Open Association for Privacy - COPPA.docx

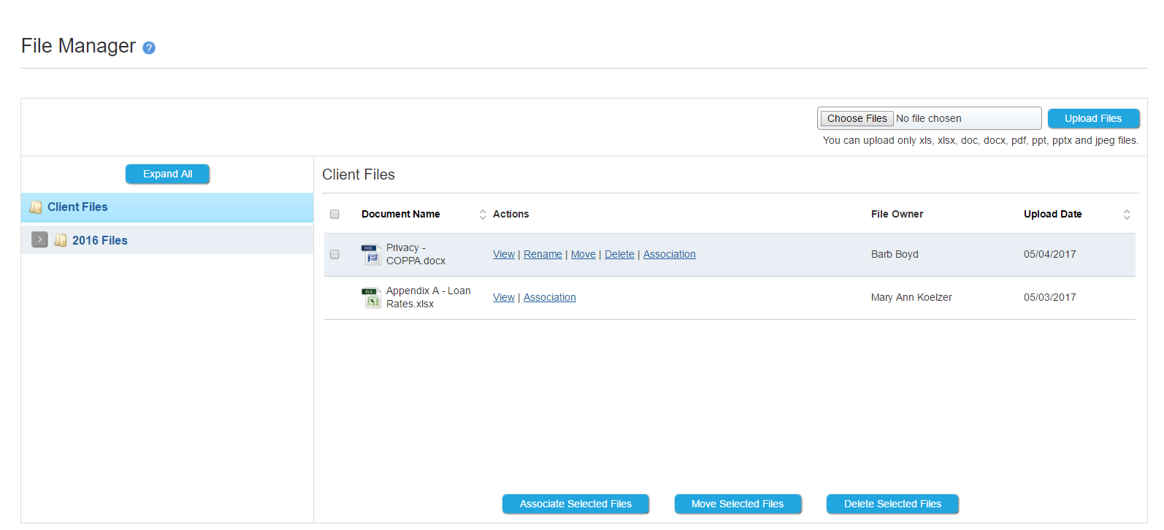(670, 254)
